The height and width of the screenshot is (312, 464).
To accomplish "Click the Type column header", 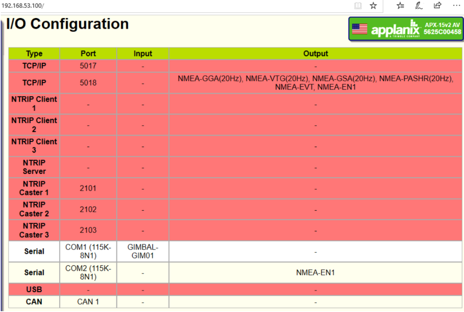I will [x=34, y=53].
